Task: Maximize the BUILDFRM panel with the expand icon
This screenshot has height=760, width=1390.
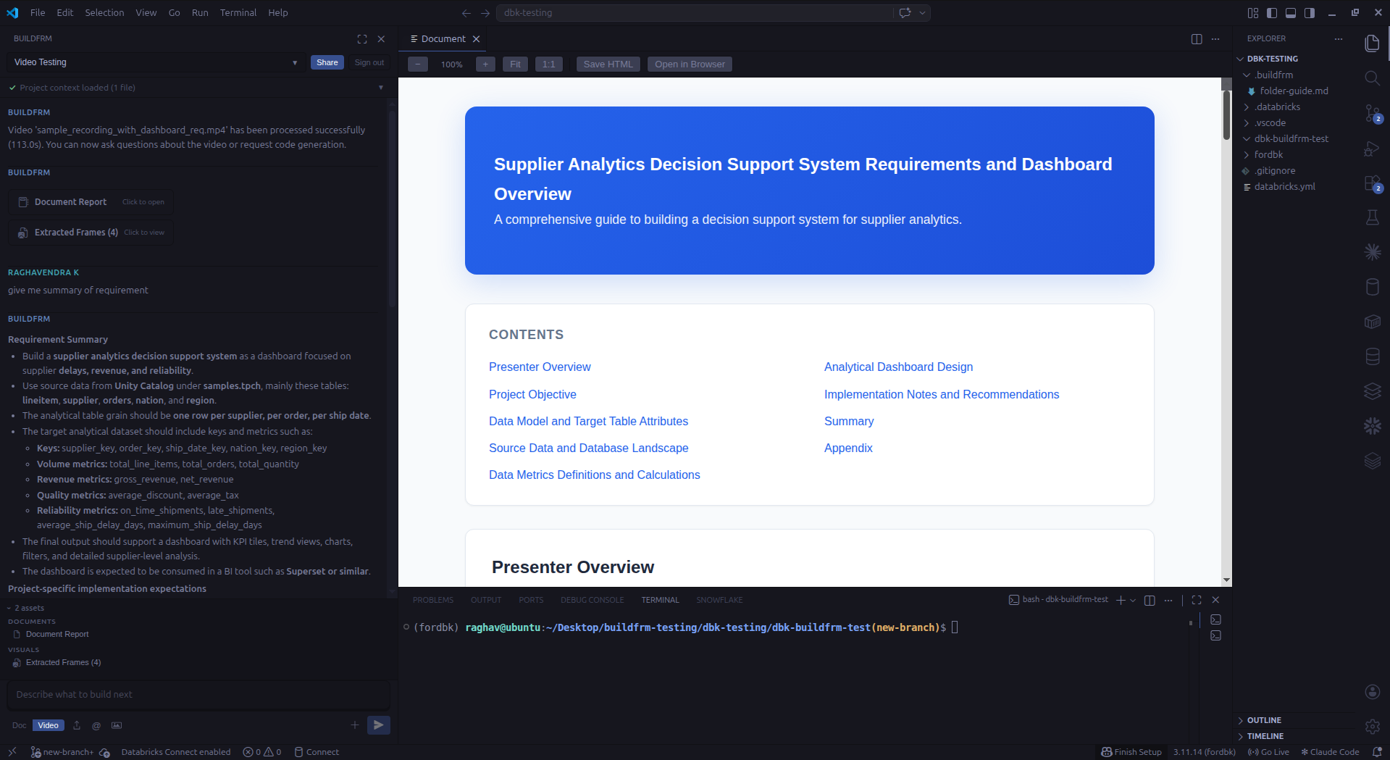Action: tap(362, 39)
